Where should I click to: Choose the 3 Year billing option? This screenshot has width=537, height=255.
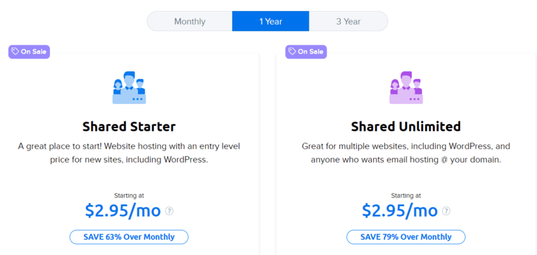coord(348,21)
